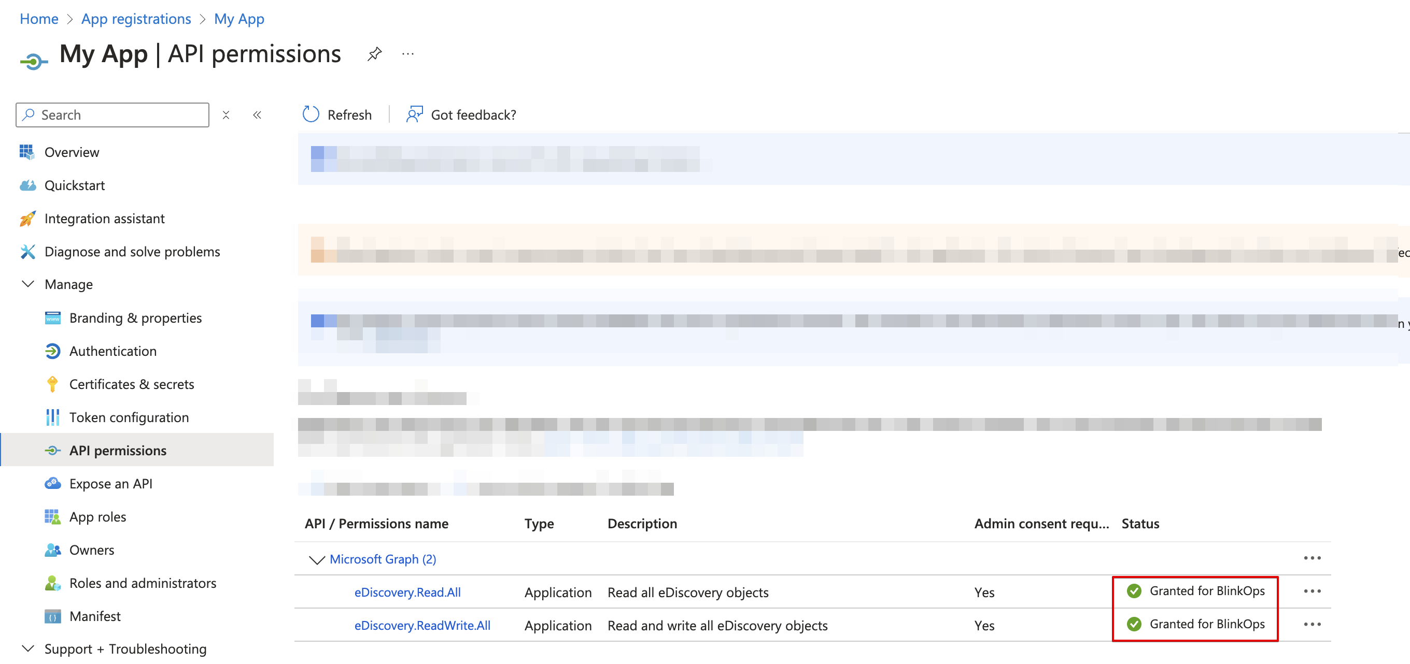This screenshot has height=664, width=1410.
Task: Click the API permissions sidebar icon
Action: click(x=52, y=450)
